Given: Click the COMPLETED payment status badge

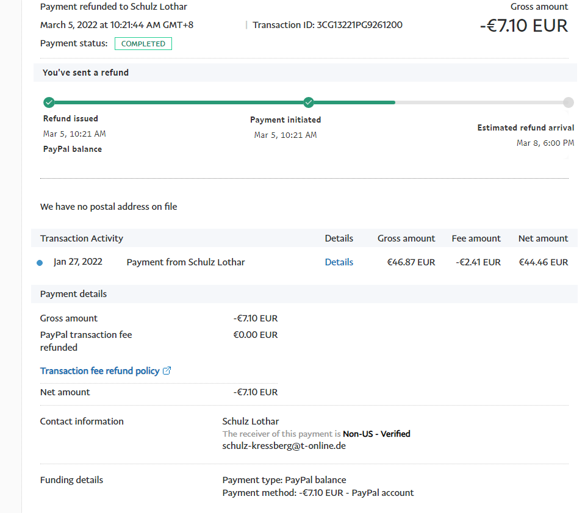Looking at the screenshot, I should pos(143,44).
